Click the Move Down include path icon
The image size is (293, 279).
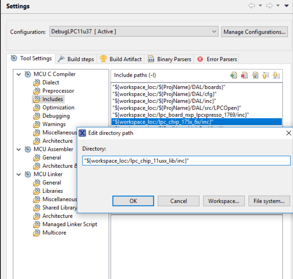pos(276,75)
